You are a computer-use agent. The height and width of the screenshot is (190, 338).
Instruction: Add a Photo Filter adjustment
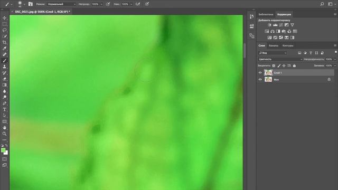(x=284, y=31)
